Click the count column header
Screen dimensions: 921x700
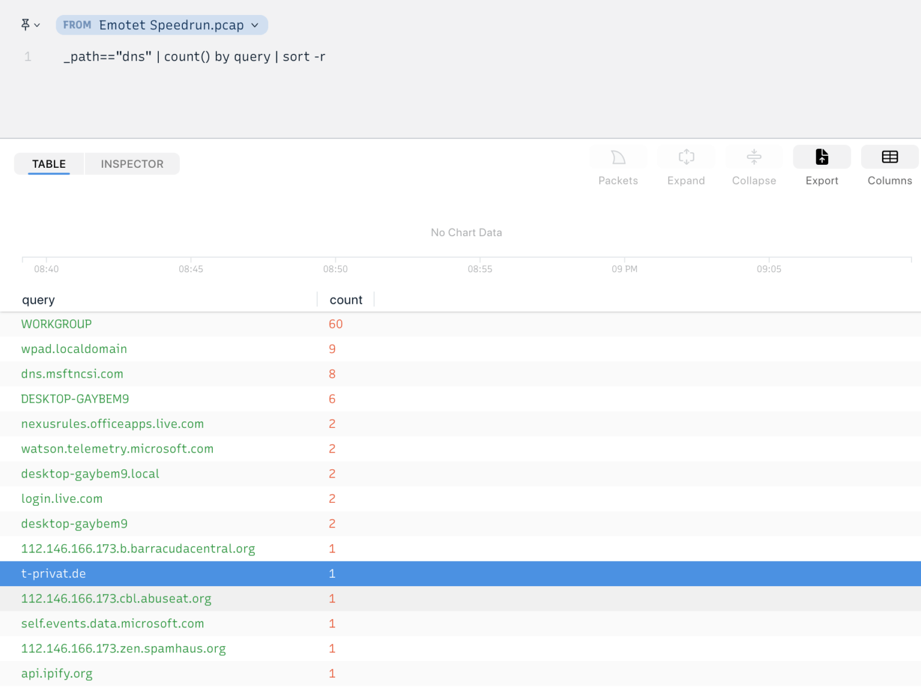pos(346,300)
